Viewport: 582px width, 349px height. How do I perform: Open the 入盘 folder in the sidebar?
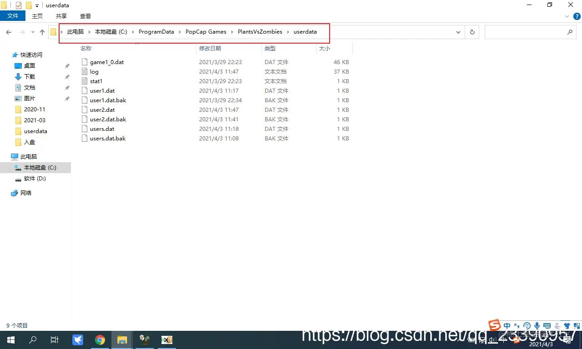(30, 142)
